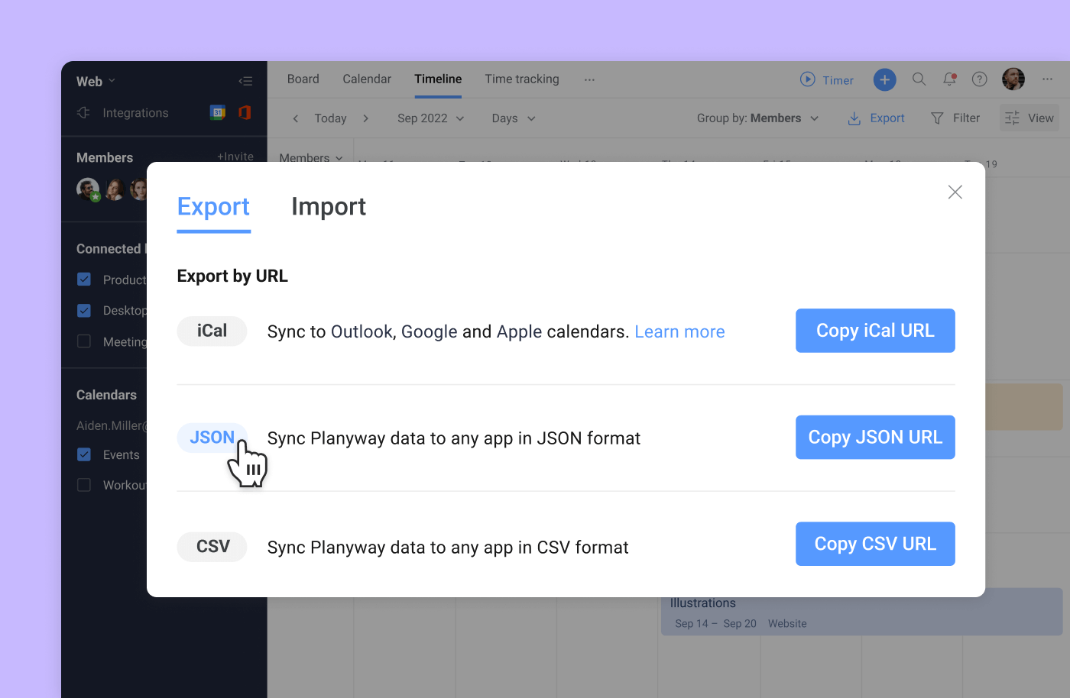Viewport: 1070px width, 698px height.
Task: Check the Workout calendar
Action: (83, 485)
